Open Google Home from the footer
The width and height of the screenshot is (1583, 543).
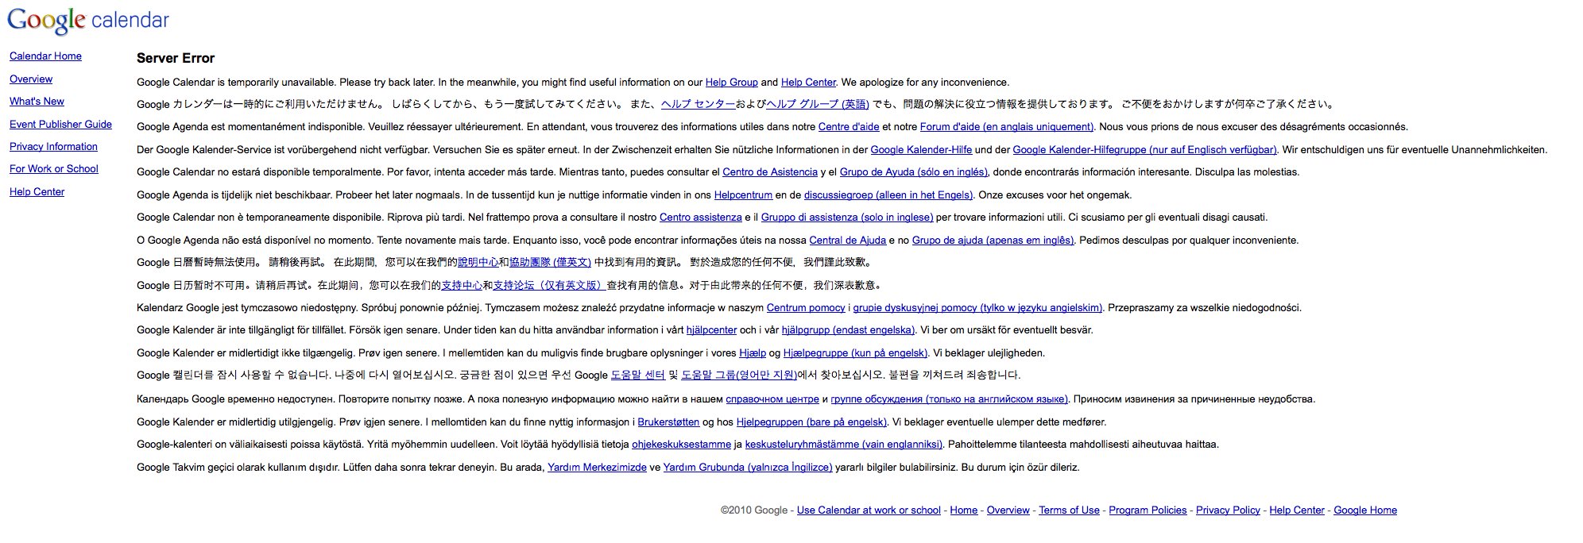(x=1364, y=510)
